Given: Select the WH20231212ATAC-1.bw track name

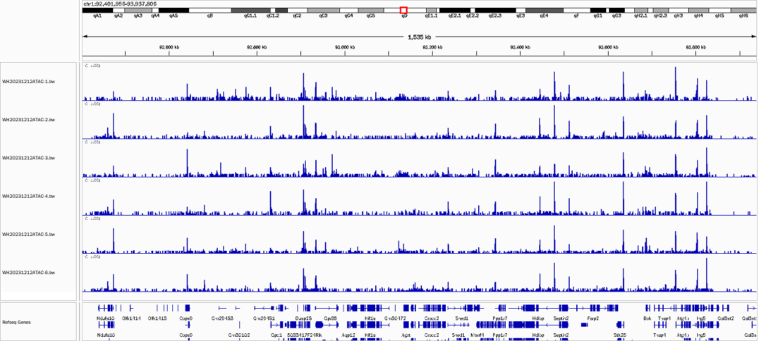Looking at the screenshot, I should pos(29,82).
